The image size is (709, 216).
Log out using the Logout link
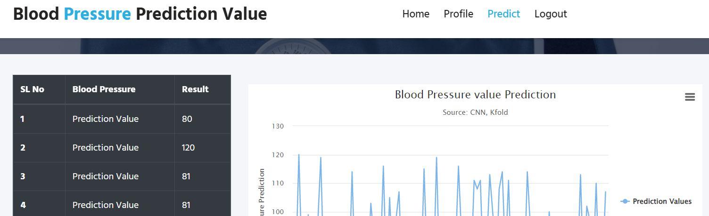click(551, 14)
